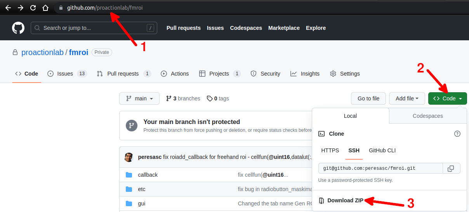Switch to the Insights tab

[x=305, y=74]
